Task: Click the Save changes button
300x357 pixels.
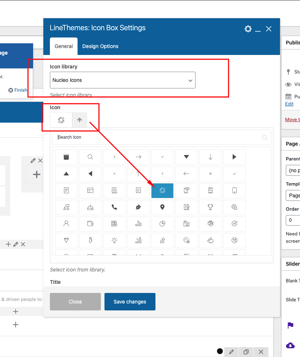Action: 130,302
